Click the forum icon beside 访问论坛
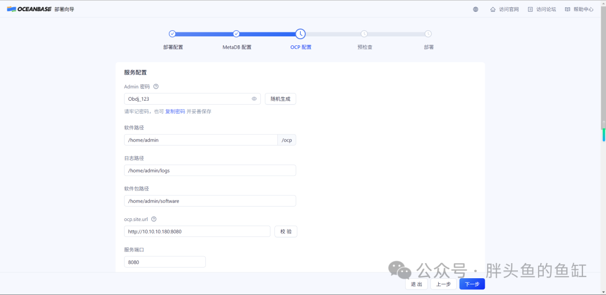The width and height of the screenshot is (606, 295). 530,10
